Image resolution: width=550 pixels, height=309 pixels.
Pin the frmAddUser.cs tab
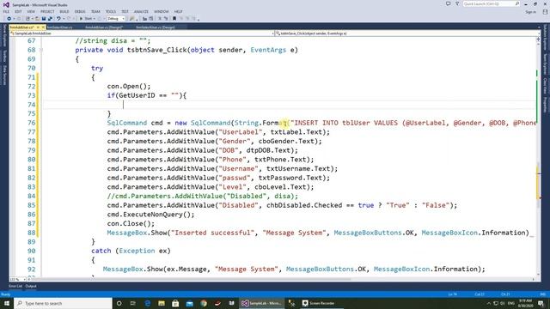point(38,27)
